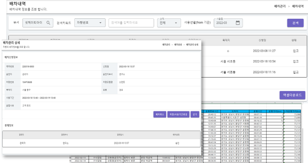The image size is (308, 163).
Task: Click the 배차신청정보 section heading
Action: tap(11, 57)
